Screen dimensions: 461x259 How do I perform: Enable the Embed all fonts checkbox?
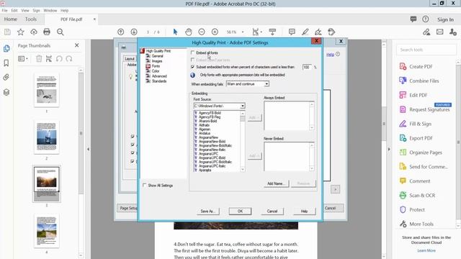(x=193, y=53)
